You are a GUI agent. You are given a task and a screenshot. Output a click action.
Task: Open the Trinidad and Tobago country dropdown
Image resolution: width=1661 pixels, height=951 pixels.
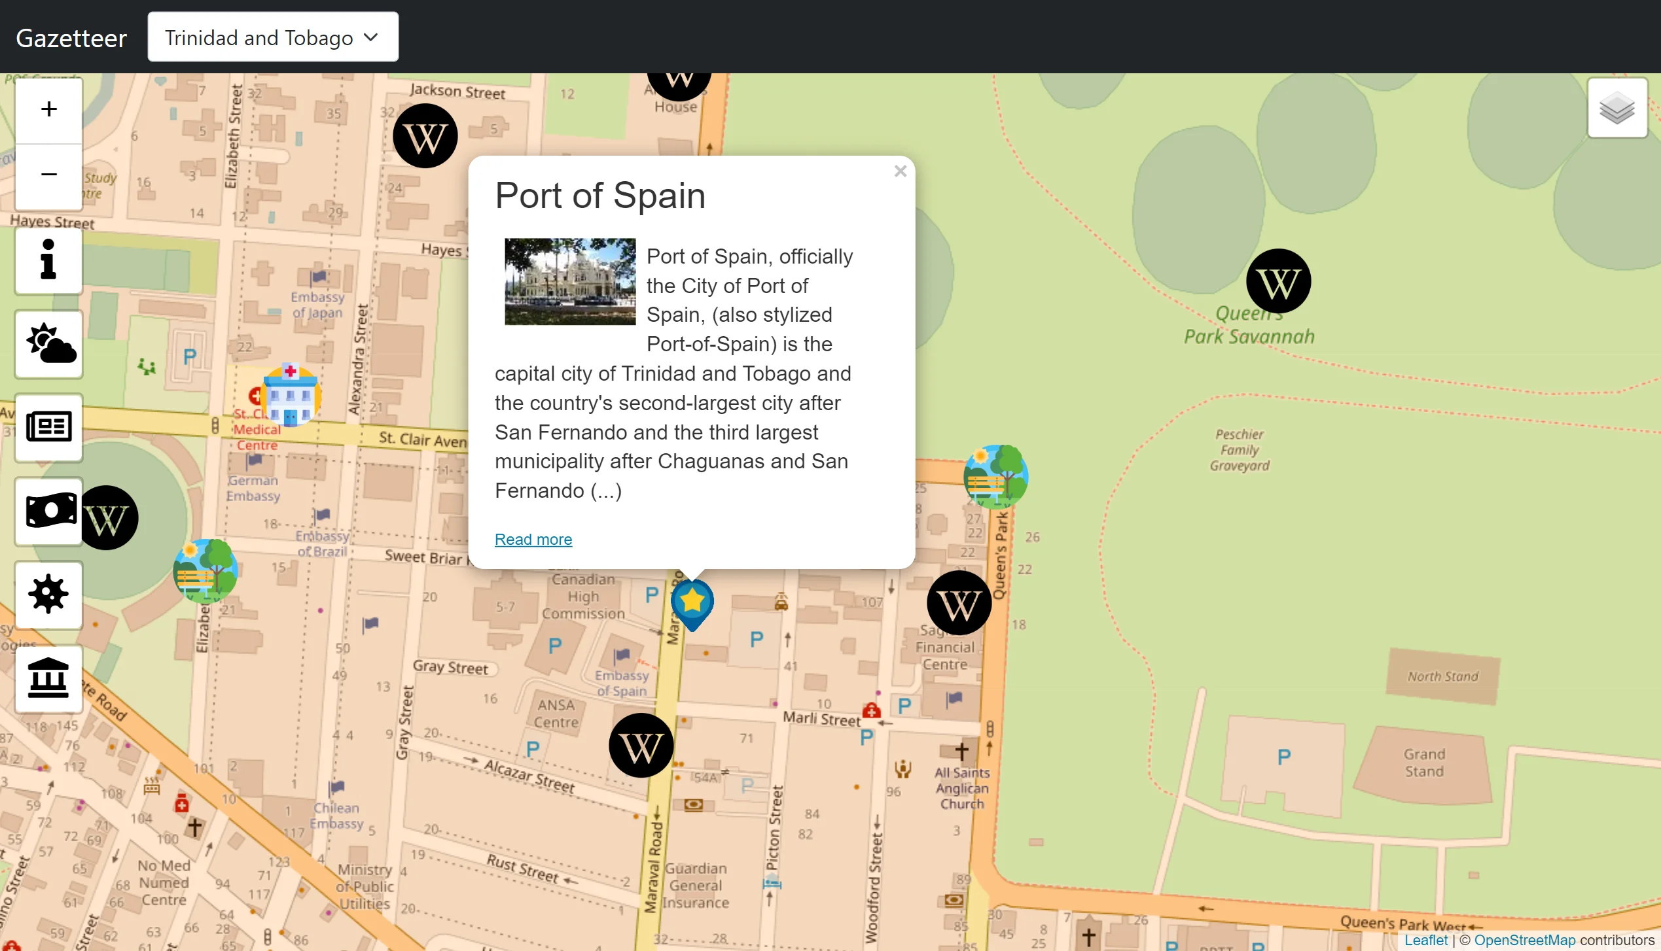pos(272,37)
